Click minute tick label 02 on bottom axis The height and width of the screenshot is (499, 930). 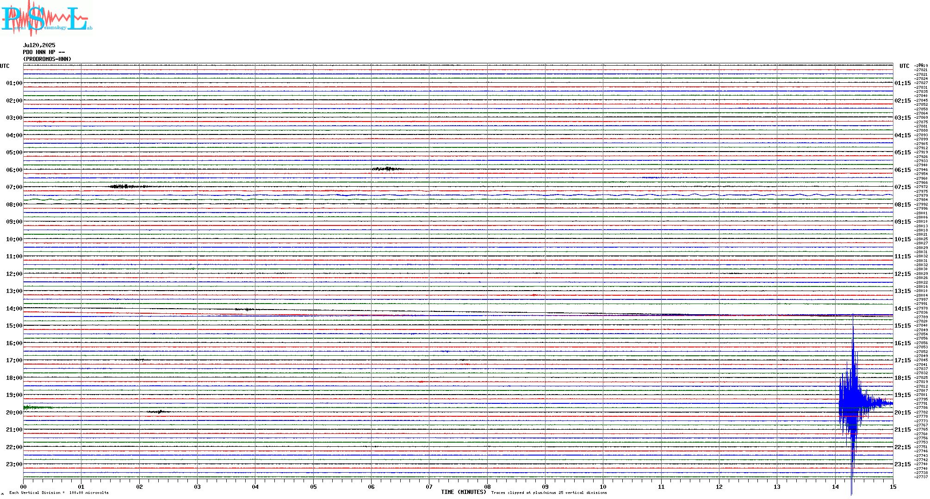(x=139, y=487)
